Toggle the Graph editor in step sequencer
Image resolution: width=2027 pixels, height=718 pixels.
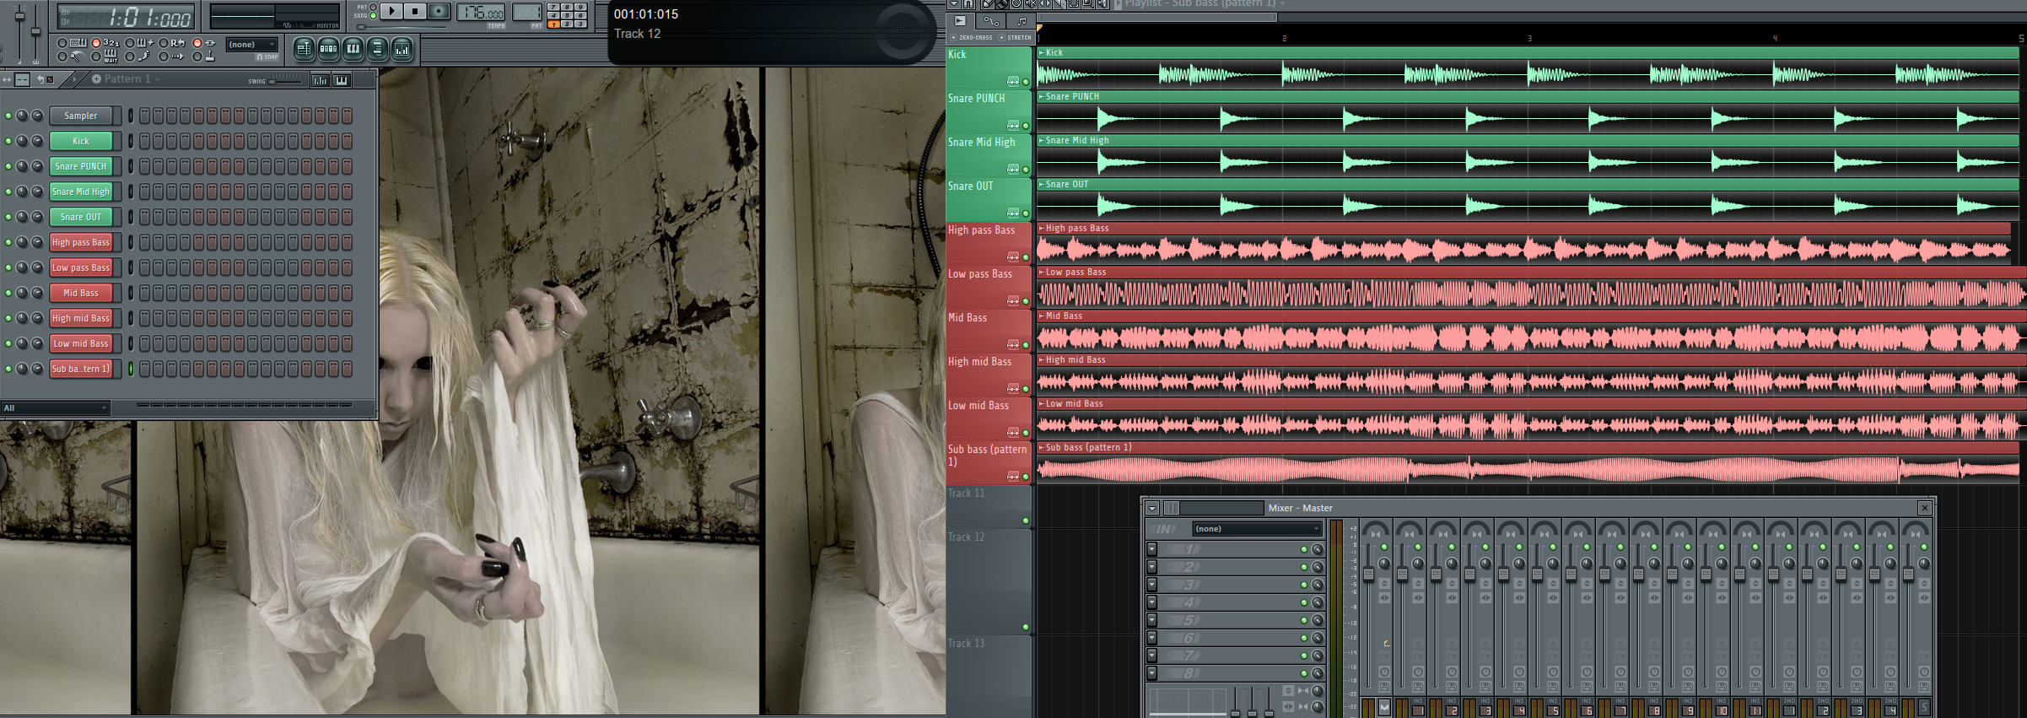click(320, 80)
